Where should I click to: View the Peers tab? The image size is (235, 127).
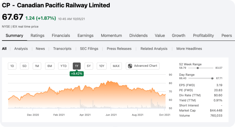coord(227,36)
